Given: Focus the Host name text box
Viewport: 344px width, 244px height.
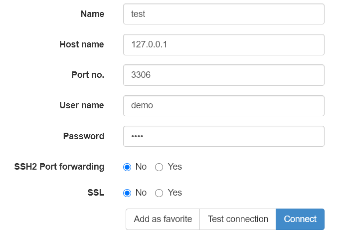Looking at the screenshot, I should pyautogui.click(x=223, y=44).
